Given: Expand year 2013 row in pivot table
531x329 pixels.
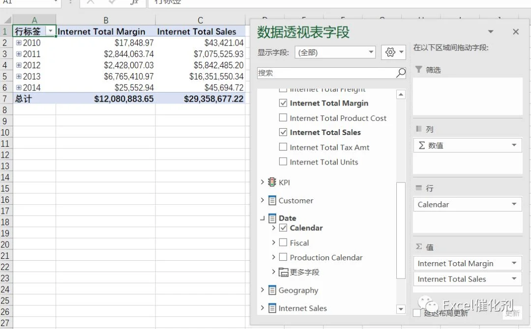Looking at the screenshot, I should [x=19, y=77].
